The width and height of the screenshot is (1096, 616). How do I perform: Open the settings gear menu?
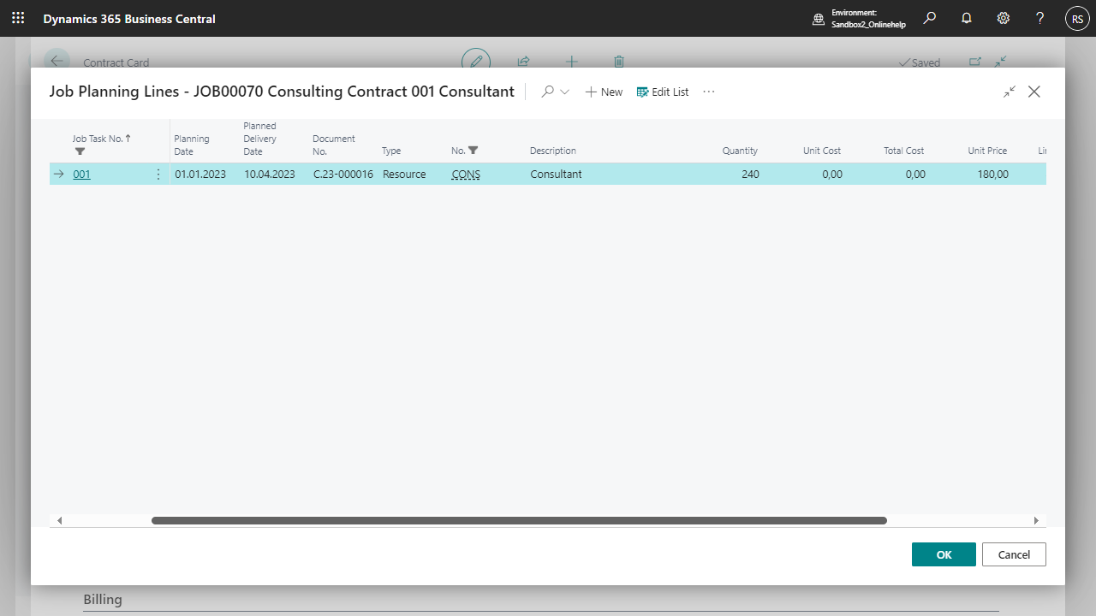coord(1004,18)
